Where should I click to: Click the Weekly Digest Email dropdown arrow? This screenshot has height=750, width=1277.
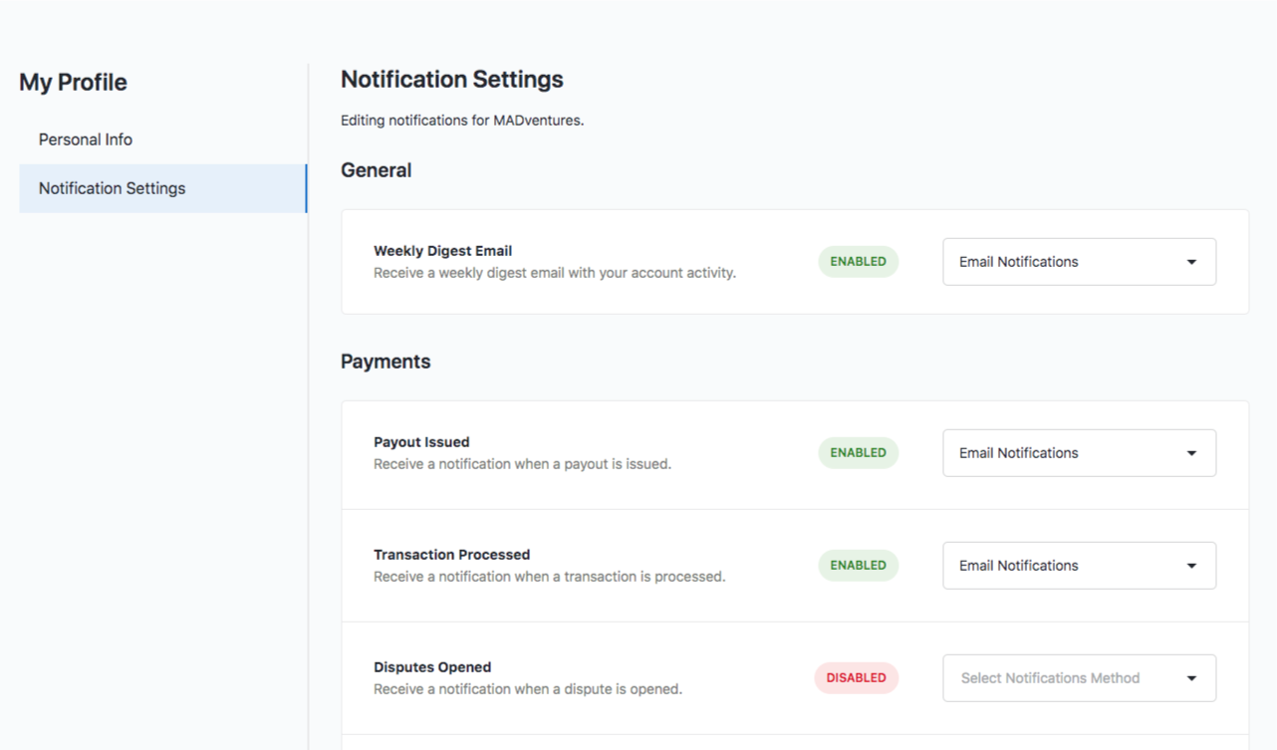[1191, 262]
